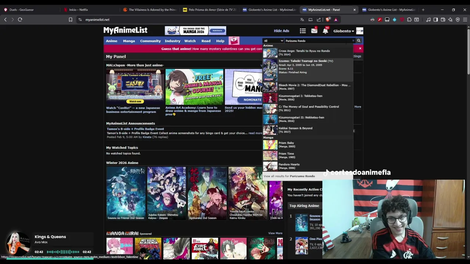The width and height of the screenshot is (470, 264).
Task: Click the share page icon
Action: pos(319,19)
